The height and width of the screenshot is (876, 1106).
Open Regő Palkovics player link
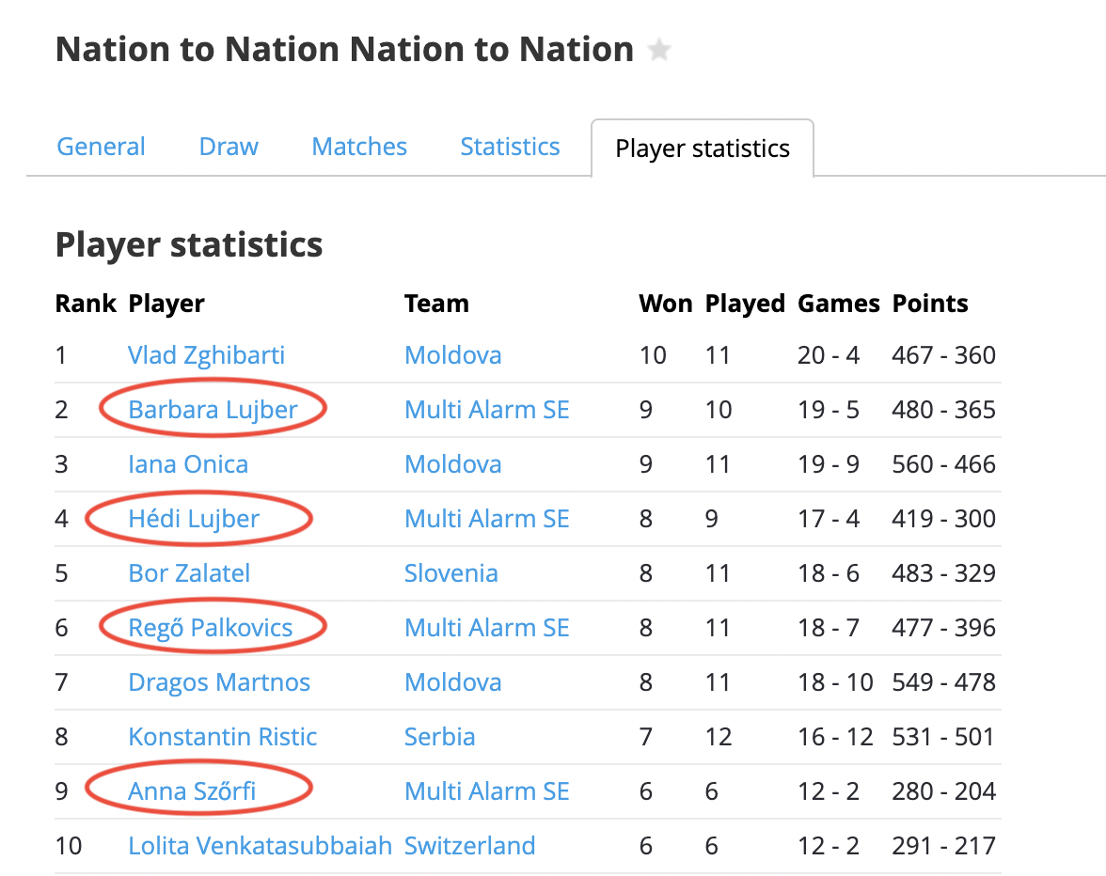(x=211, y=628)
